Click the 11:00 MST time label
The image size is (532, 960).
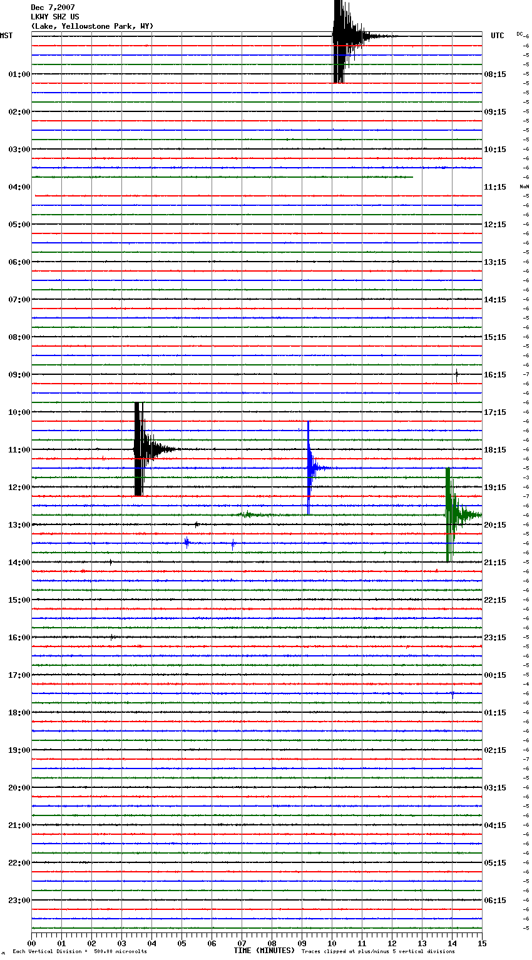click(19, 450)
